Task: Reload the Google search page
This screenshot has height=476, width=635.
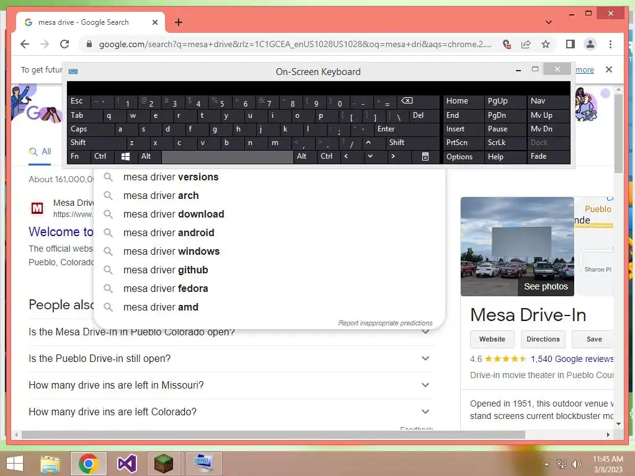Action: coord(64,44)
